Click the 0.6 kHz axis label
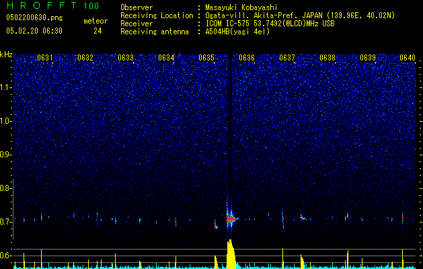Viewport: 423px width, 269px height. pyautogui.click(x=5, y=256)
